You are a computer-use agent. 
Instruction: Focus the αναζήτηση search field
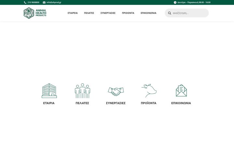tap(187, 13)
